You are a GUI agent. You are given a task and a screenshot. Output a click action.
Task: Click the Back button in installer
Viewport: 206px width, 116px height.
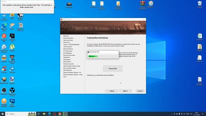(x=112, y=91)
